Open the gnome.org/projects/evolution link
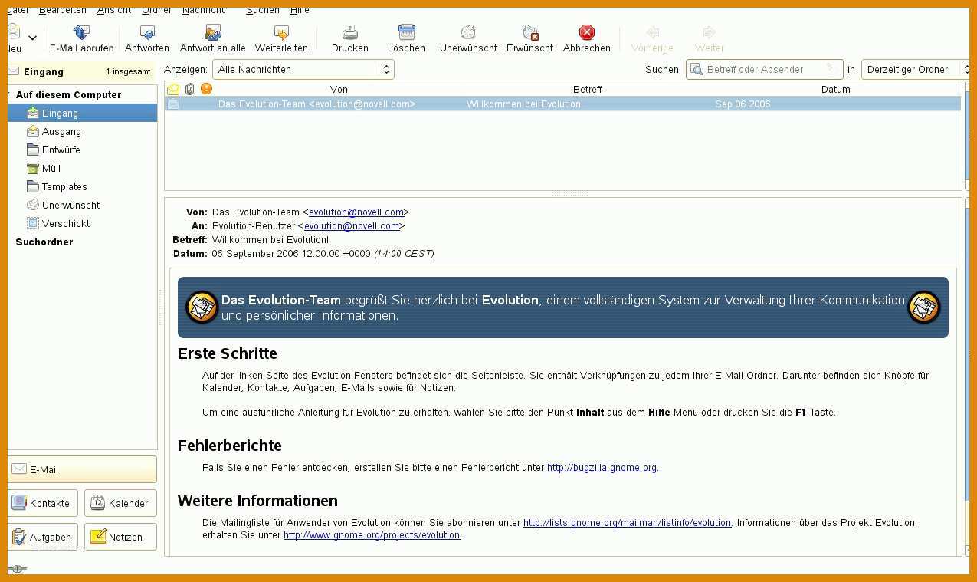Viewport: 977px width, 582px height. tap(372, 534)
